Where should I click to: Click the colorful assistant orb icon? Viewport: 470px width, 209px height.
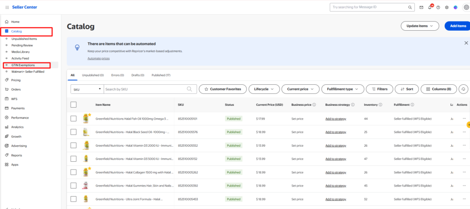click(x=455, y=7)
